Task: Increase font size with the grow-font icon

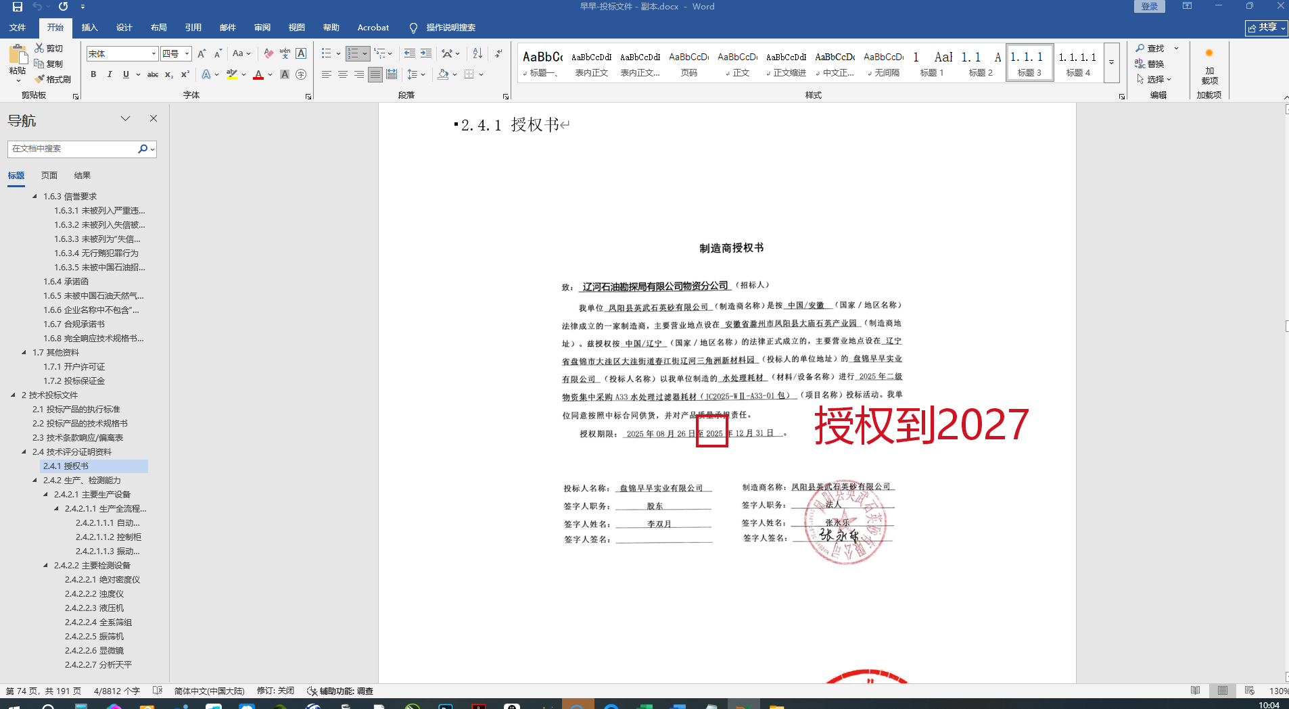Action: pos(201,53)
